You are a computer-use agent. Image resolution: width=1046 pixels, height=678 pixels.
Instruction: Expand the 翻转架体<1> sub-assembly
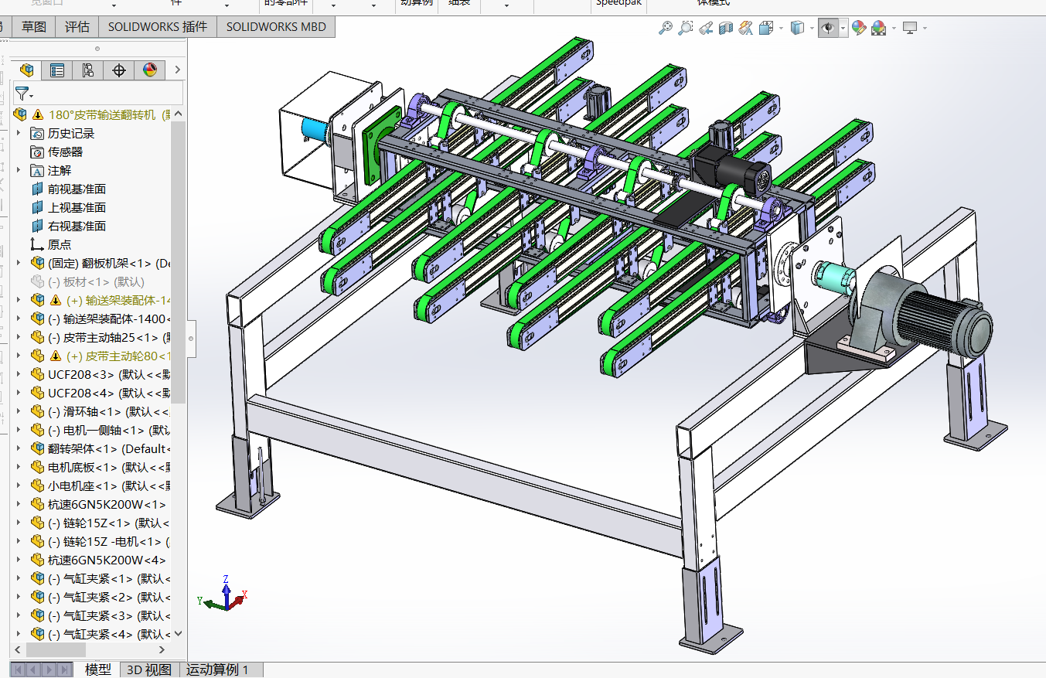tap(19, 448)
